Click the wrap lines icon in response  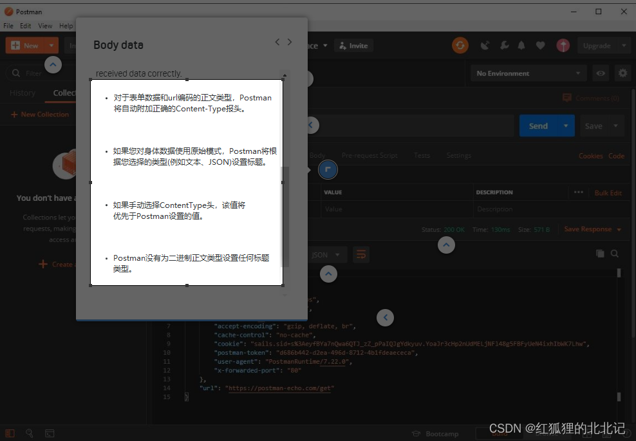click(x=361, y=255)
